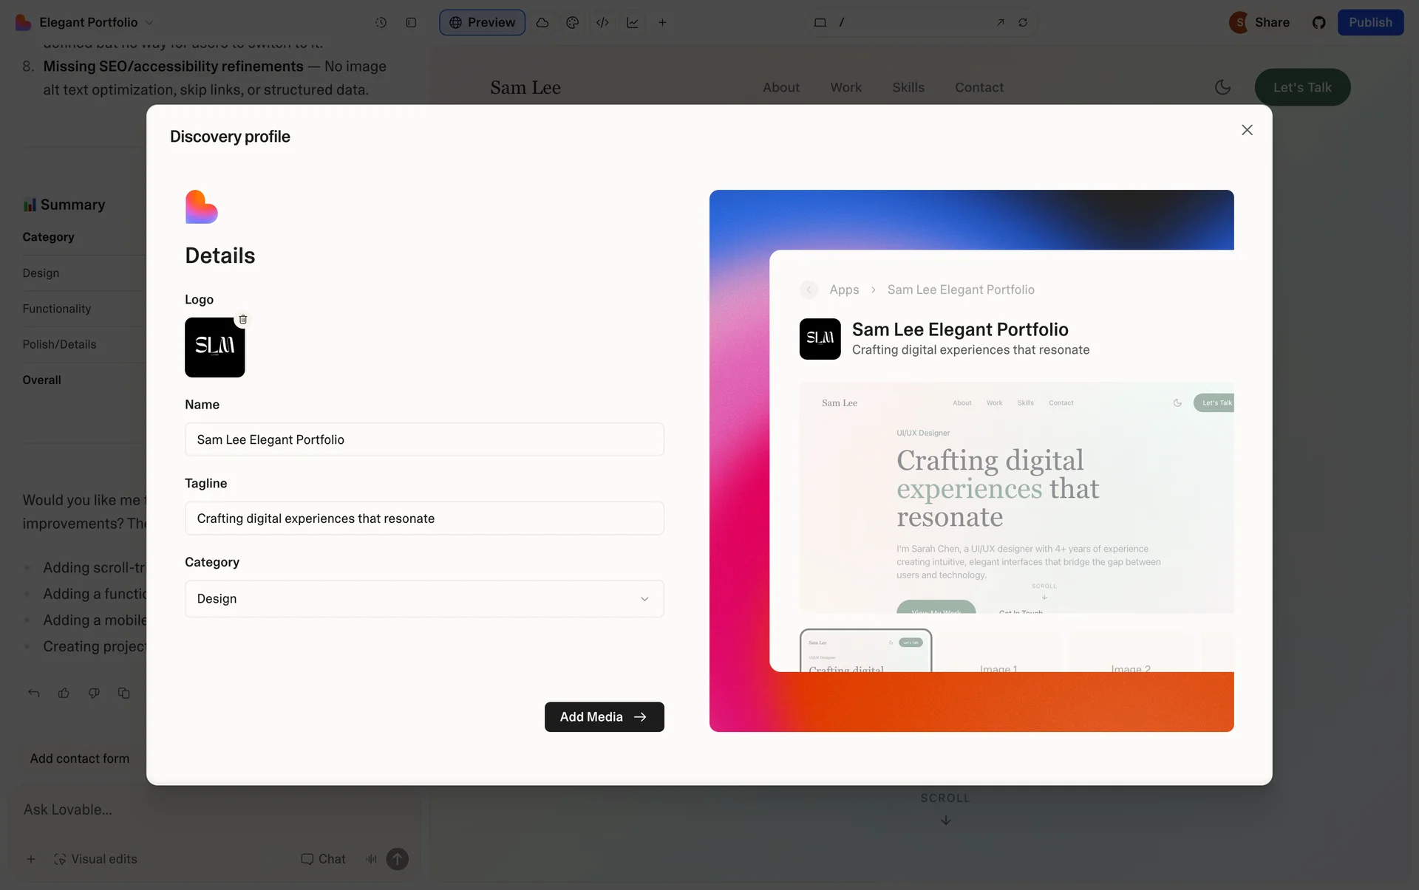This screenshot has width=1419, height=890.
Task: Delete the uploaded SLM logo
Action: point(242,320)
